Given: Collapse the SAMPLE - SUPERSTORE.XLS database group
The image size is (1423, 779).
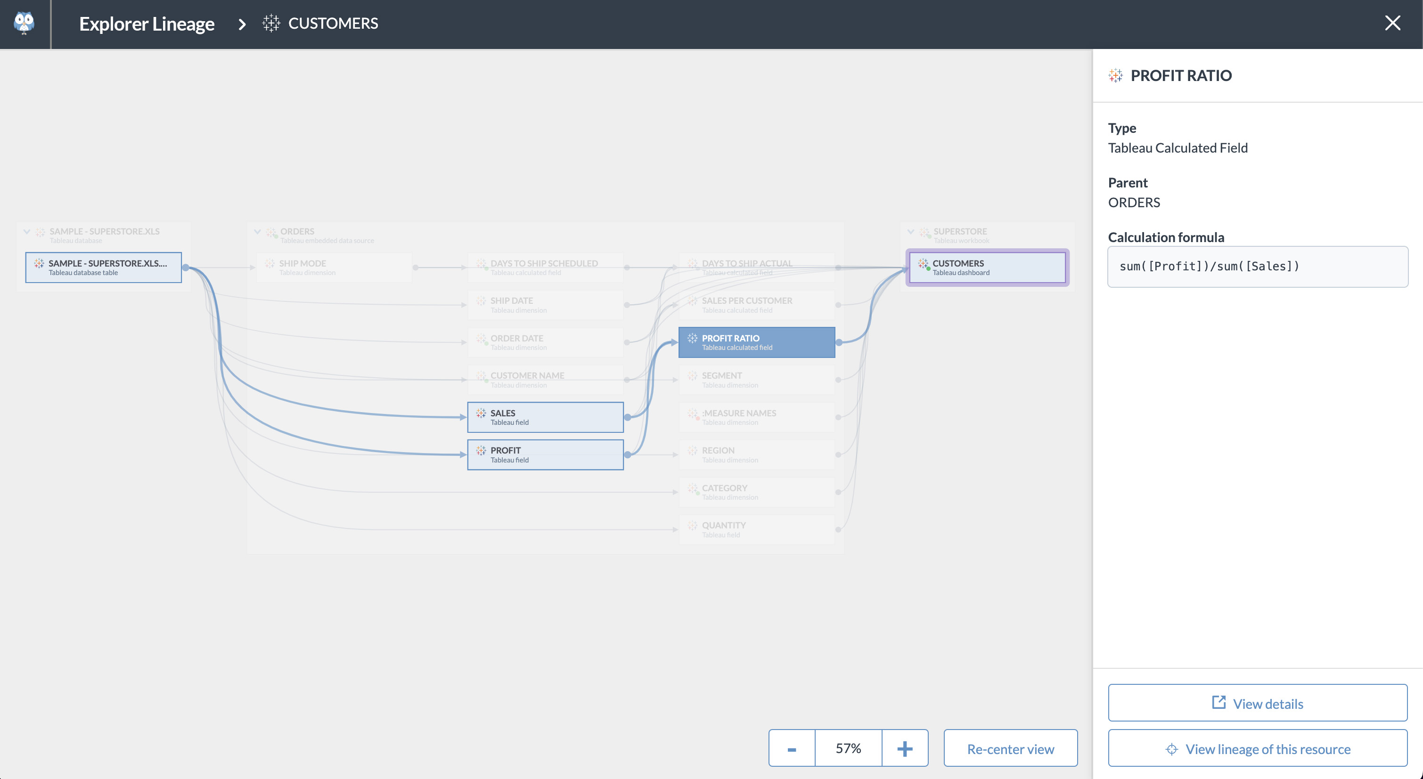Looking at the screenshot, I should point(26,232).
